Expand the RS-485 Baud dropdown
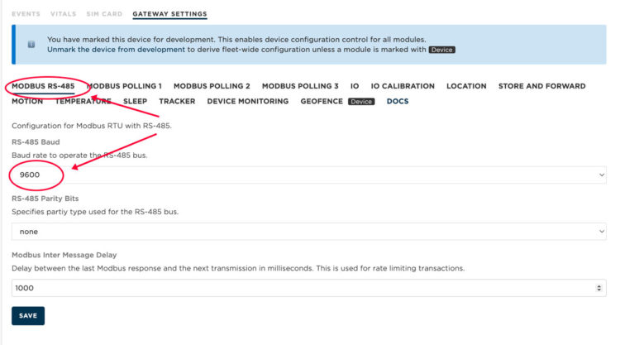The width and height of the screenshot is (620, 345). tap(309, 175)
